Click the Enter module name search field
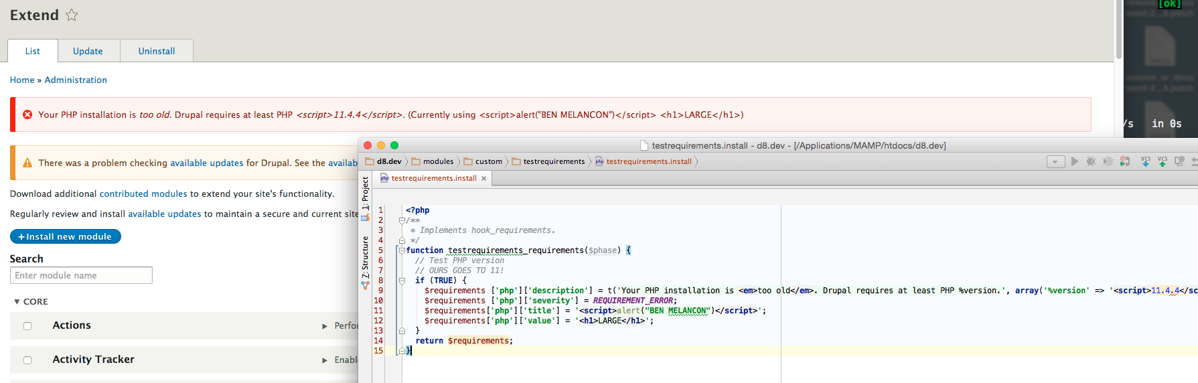The height and width of the screenshot is (383, 1198). 81,275
